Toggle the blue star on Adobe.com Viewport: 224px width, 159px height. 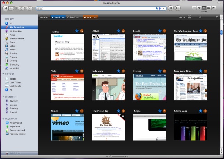click(x=200, y=111)
